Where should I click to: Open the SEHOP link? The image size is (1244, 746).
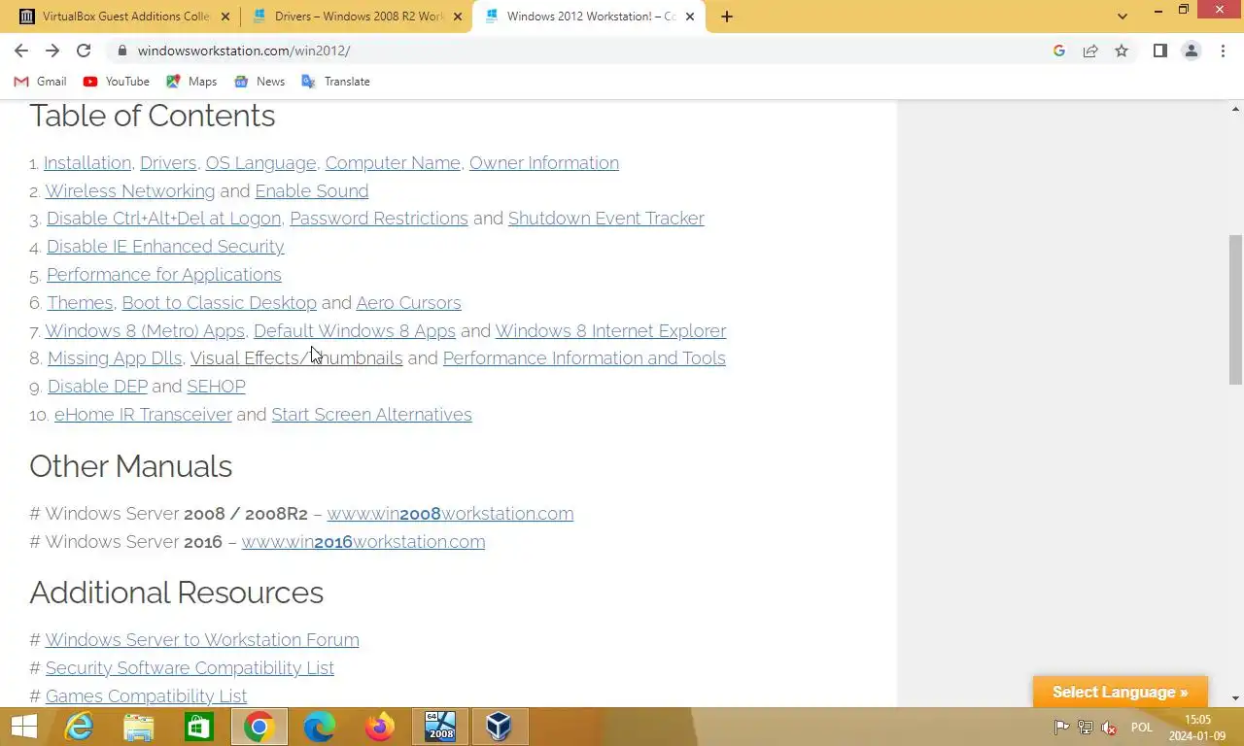pyautogui.click(x=216, y=387)
